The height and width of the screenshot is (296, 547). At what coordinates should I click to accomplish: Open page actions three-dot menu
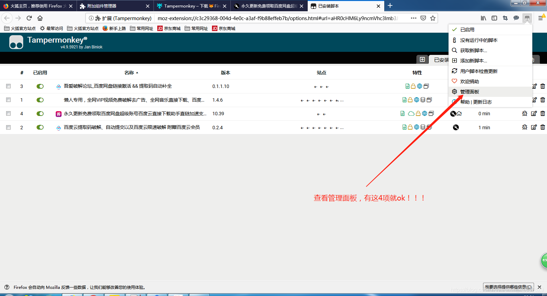coord(414,18)
